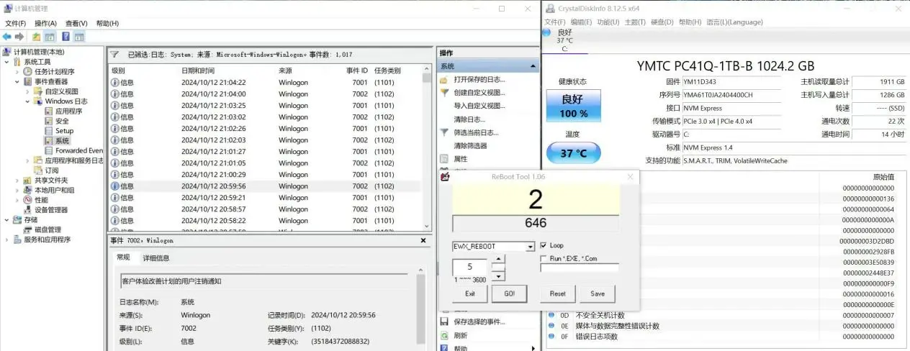
Task: Click the 计算机管理 title bar icon
Action: pyautogui.click(x=7, y=9)
